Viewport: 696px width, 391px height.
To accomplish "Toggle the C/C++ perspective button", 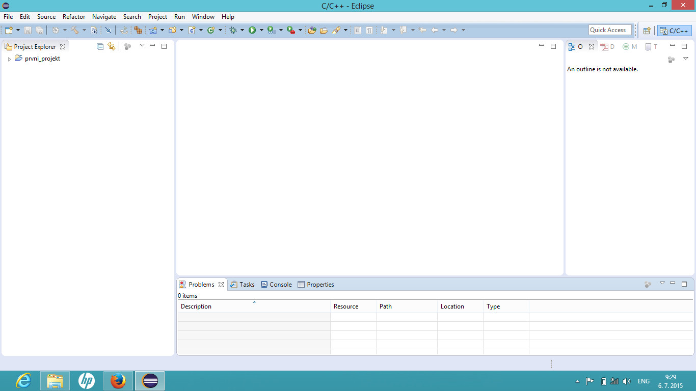I will [675, 31].
